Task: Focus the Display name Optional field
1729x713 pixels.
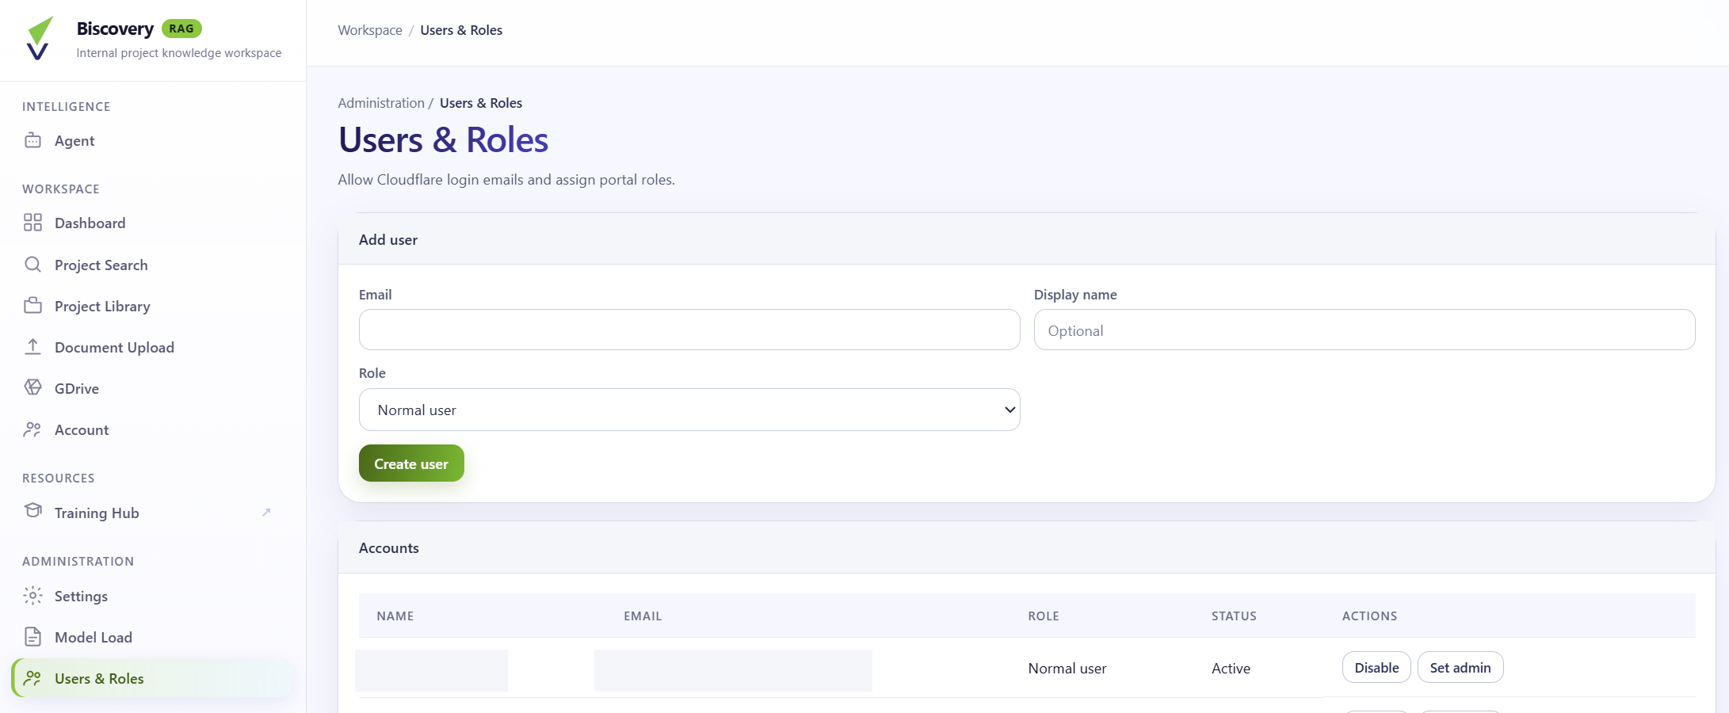Action: pos(1364,330)
